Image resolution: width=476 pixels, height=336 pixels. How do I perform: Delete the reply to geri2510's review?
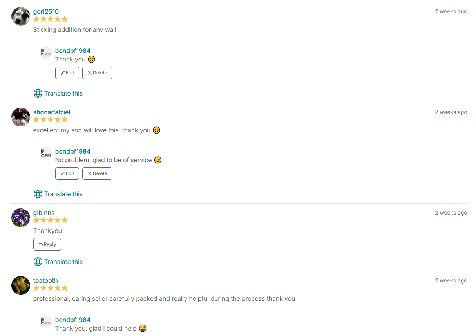[97, 73]
